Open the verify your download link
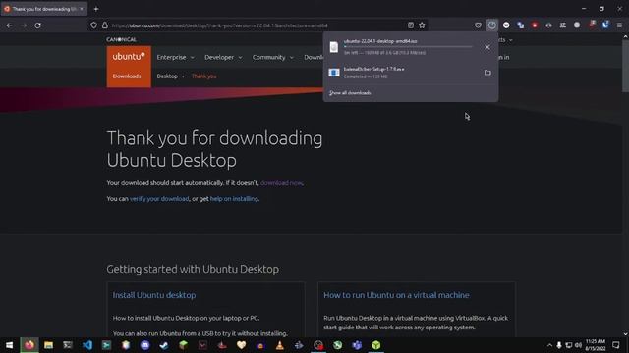Screen dimensions: 629x353 pyautogui.click(x=159, y=198)
